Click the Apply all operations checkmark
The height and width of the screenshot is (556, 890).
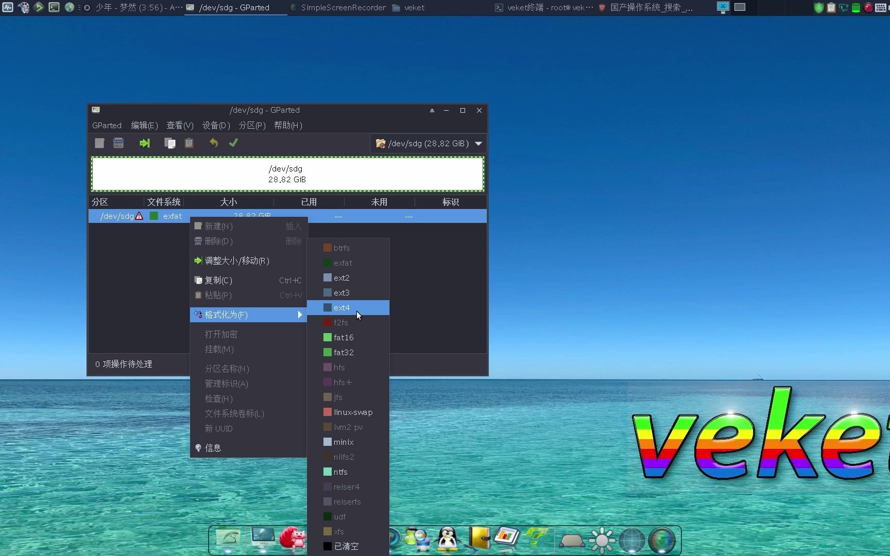233,143
